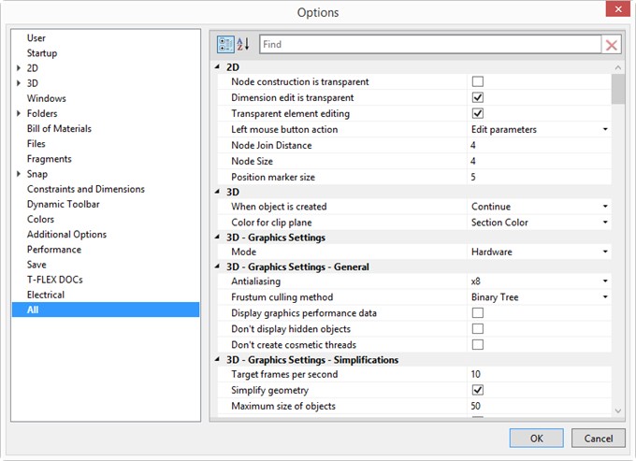Uncheck Dimension edit is transparent
Screen dimensions: 636x461
(477, 98)
